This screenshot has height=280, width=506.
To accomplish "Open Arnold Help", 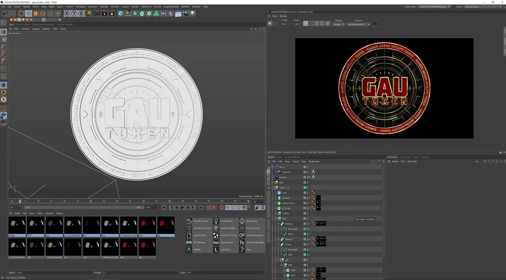I will click(251, 250).
